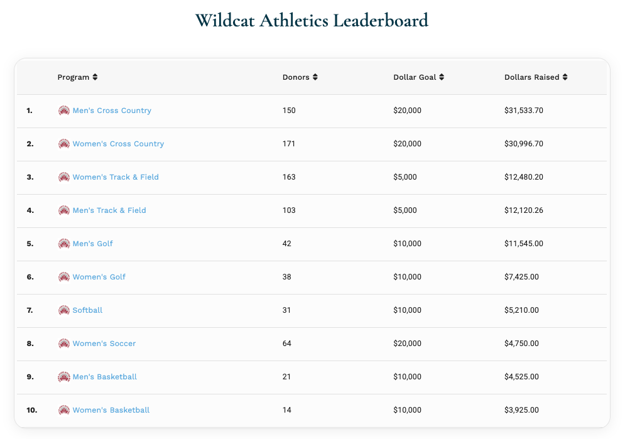
Task: Click the Men's Track & Field logo icon
Action: [63, 210]
